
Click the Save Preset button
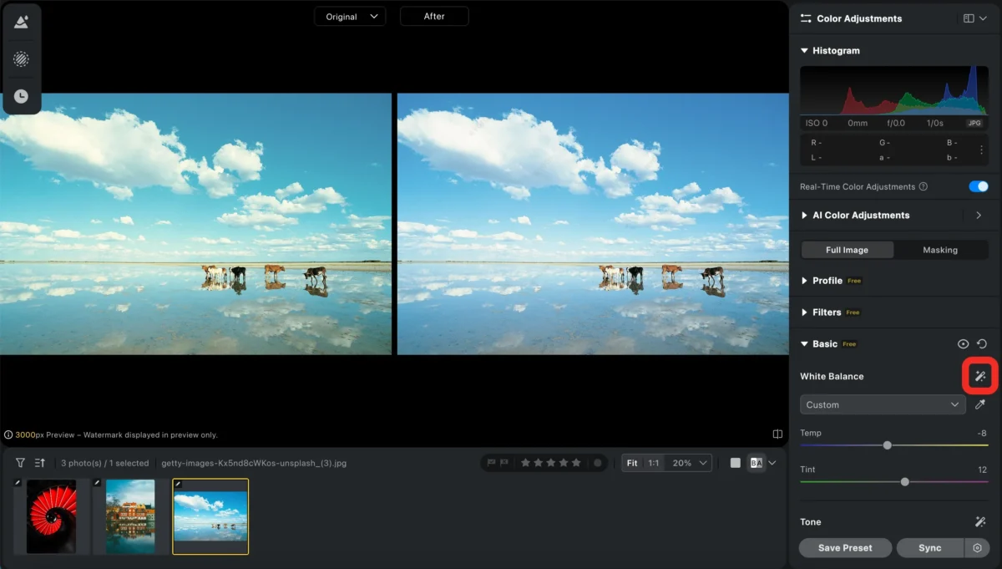pos(845,547)
